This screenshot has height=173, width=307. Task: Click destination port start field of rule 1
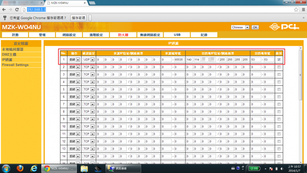pyautogui.click(x=255, y=59)
